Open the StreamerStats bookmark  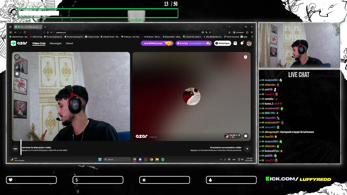[172, 37]
